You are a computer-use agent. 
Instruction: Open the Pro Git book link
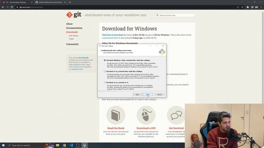(83, 58)
